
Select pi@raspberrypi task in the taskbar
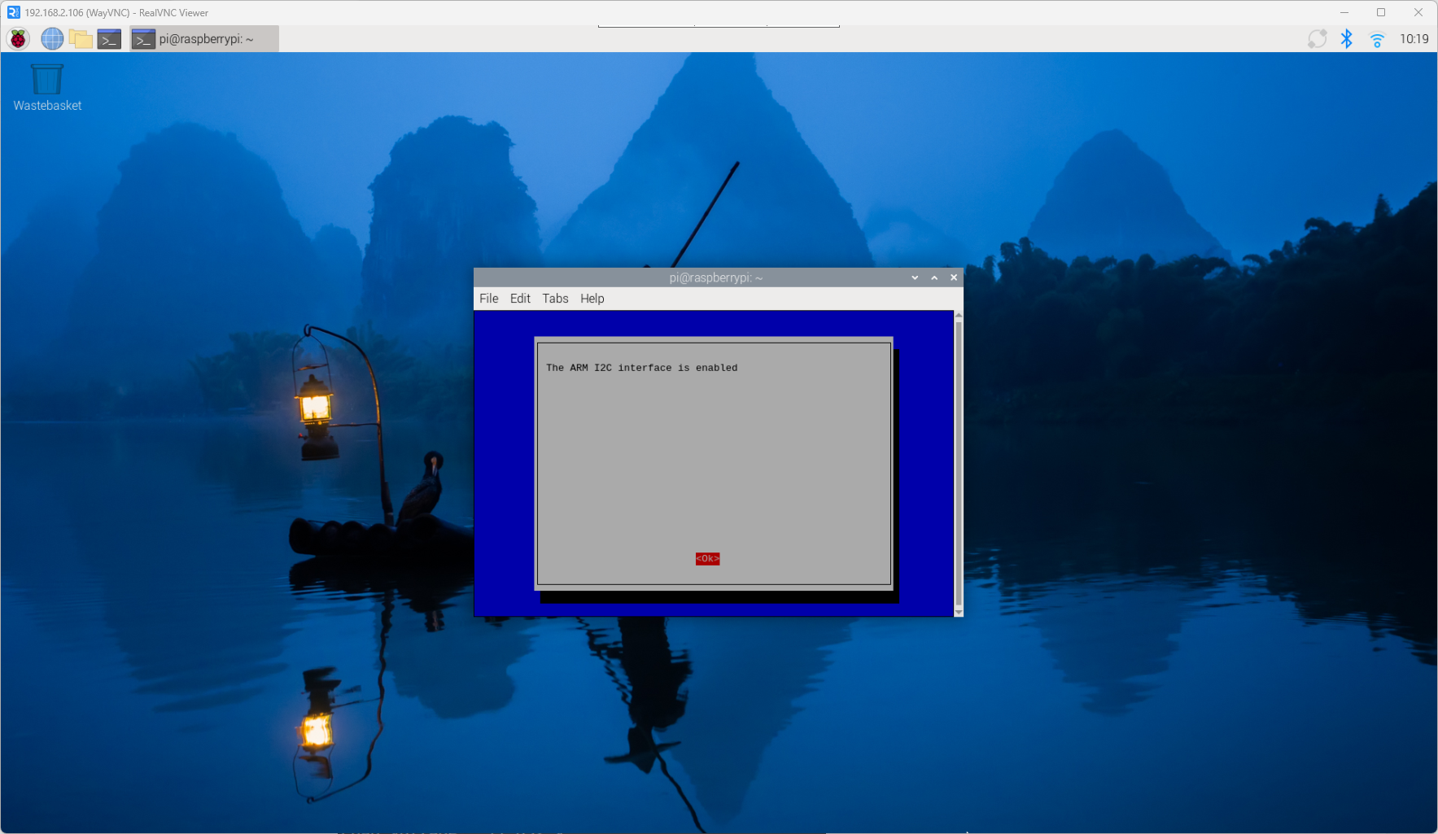[204, 38]
